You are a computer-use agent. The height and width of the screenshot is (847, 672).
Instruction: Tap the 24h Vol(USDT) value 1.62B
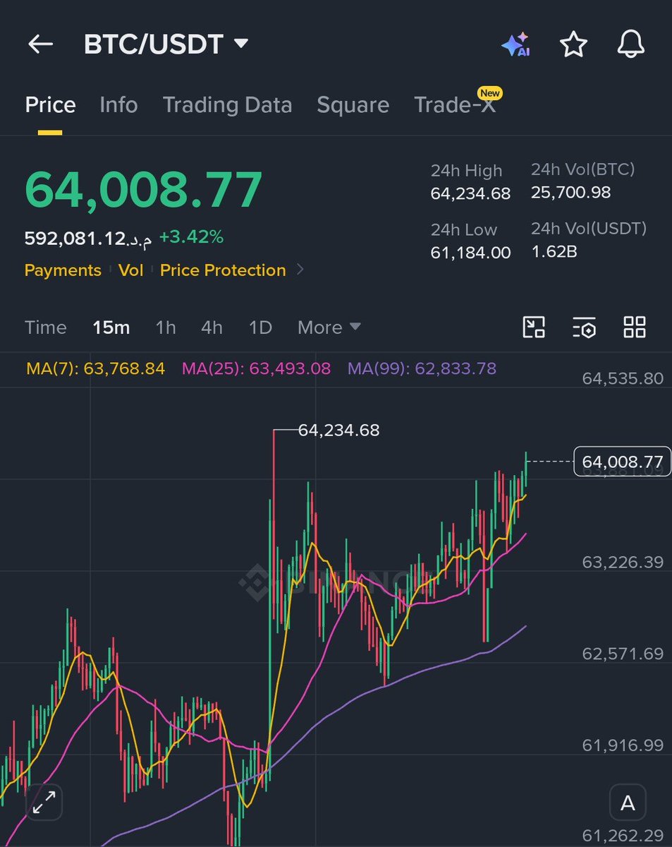click(x=554, y=251)
